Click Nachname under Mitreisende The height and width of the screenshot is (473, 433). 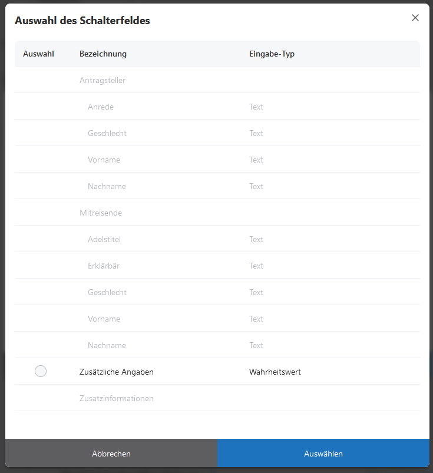pyautogui.click(x=107, y=345)
